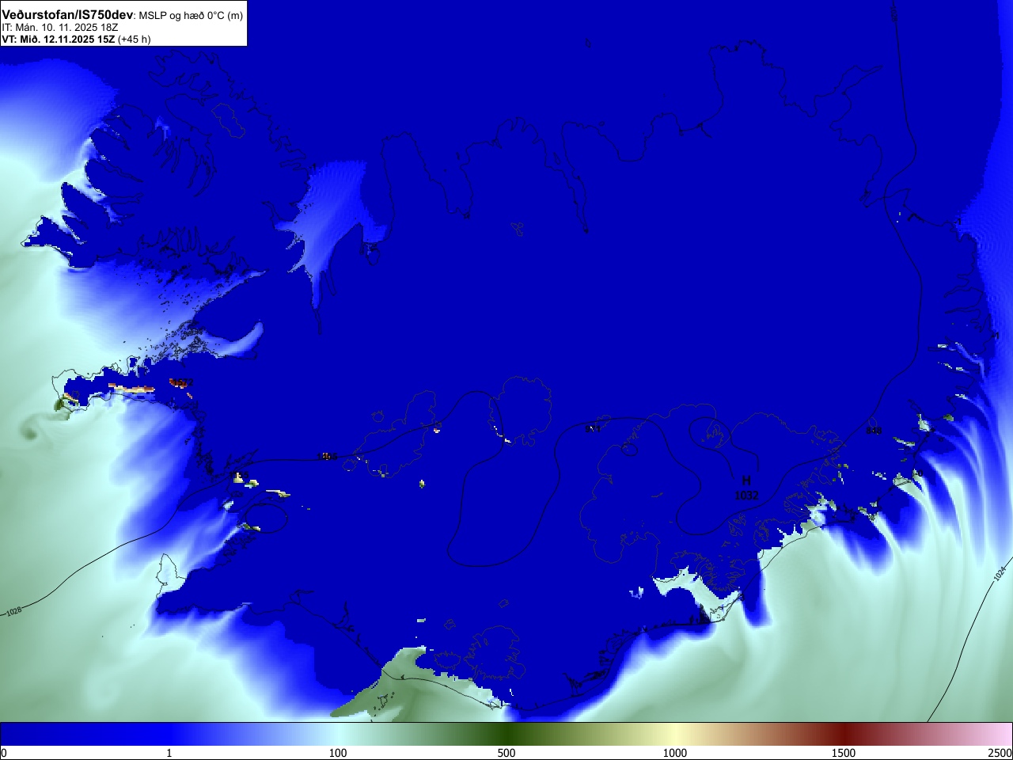Click the colorbar label 100
Image resolution: width=1013 pixels, height=760 pixels.
[x=338, y=753]
